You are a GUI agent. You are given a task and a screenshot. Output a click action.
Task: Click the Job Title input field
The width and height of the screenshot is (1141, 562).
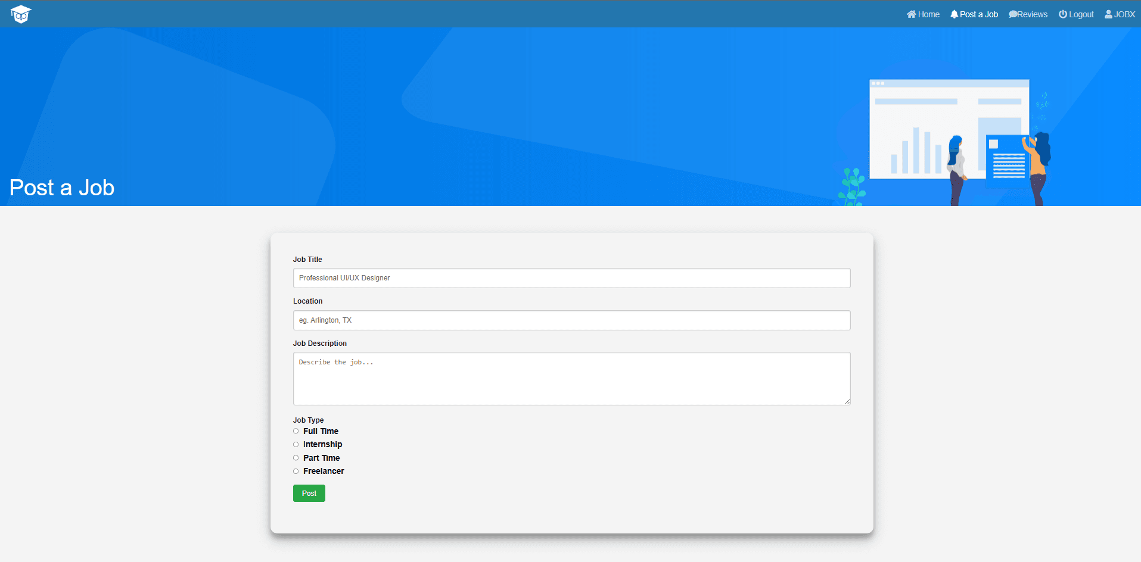click(x=571, y=278)
